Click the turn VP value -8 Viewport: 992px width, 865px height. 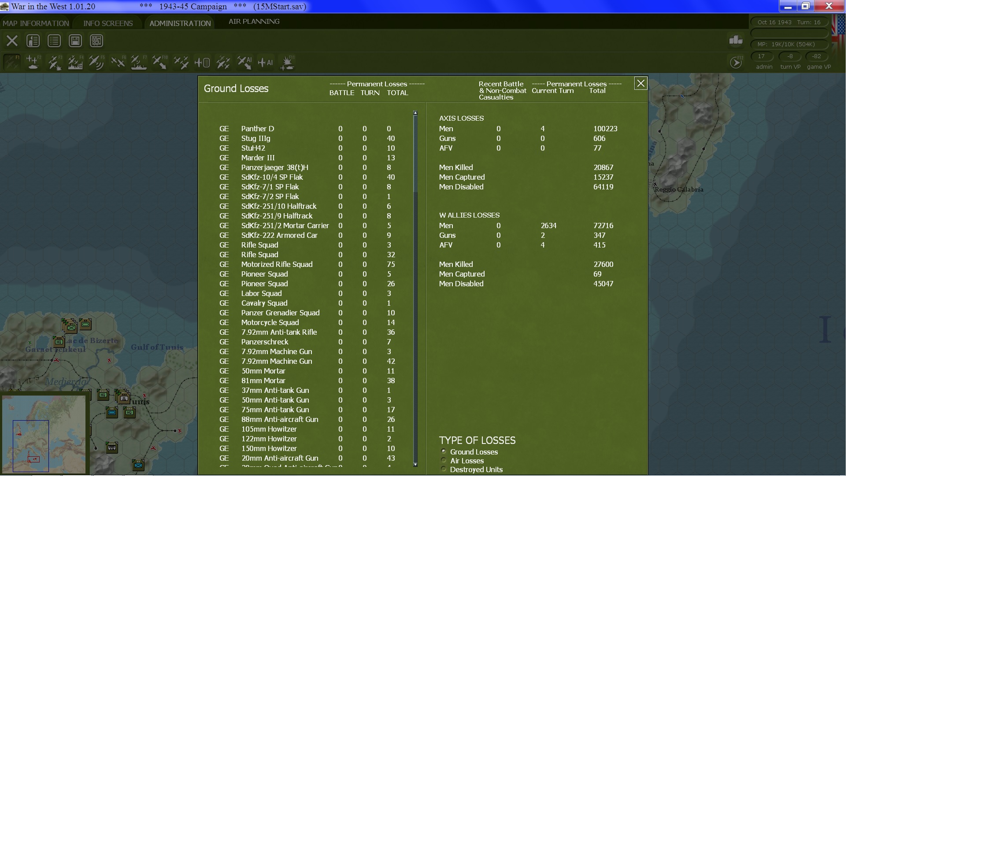point(790,56)
